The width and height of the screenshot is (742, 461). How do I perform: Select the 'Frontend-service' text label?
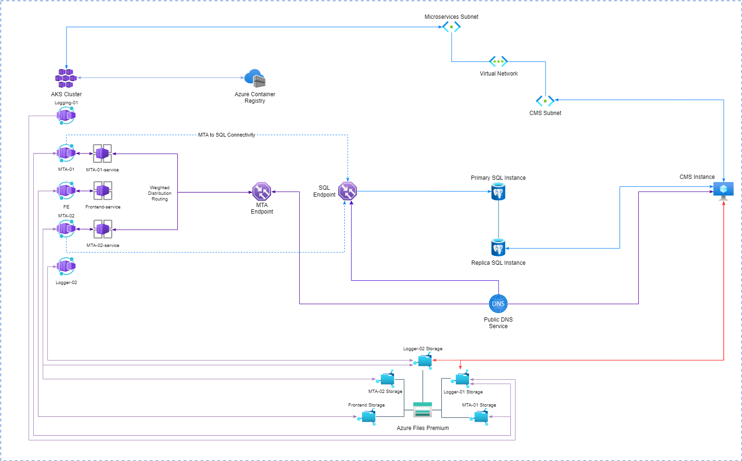tap(103, 207)
